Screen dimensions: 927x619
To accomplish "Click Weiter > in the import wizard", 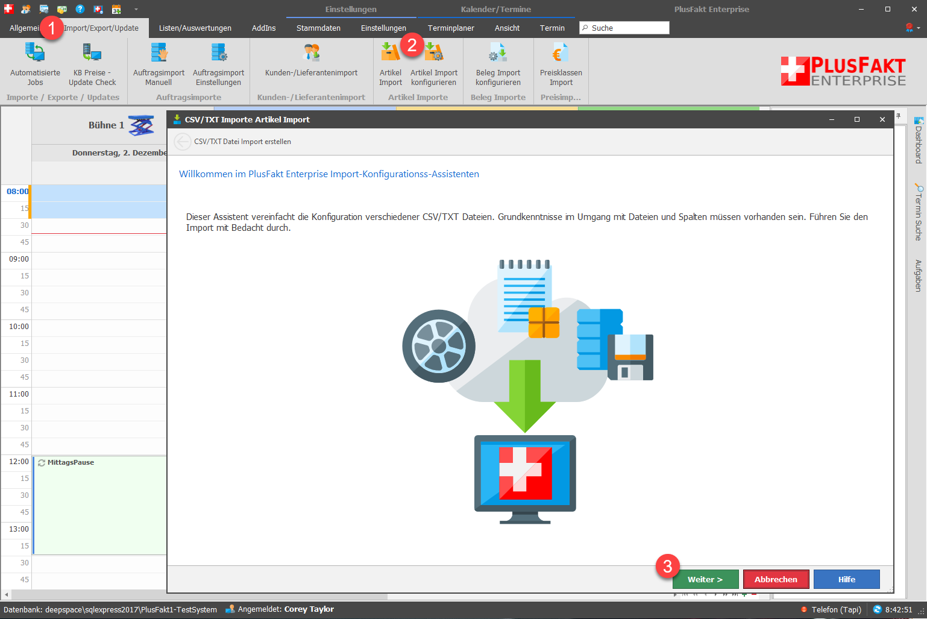I will (x=705, y=579).
